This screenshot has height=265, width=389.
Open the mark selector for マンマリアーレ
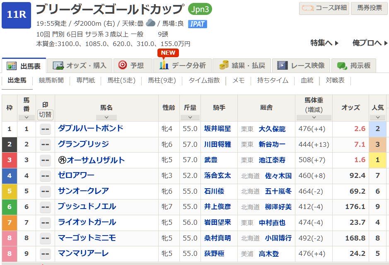coord(45,254)
